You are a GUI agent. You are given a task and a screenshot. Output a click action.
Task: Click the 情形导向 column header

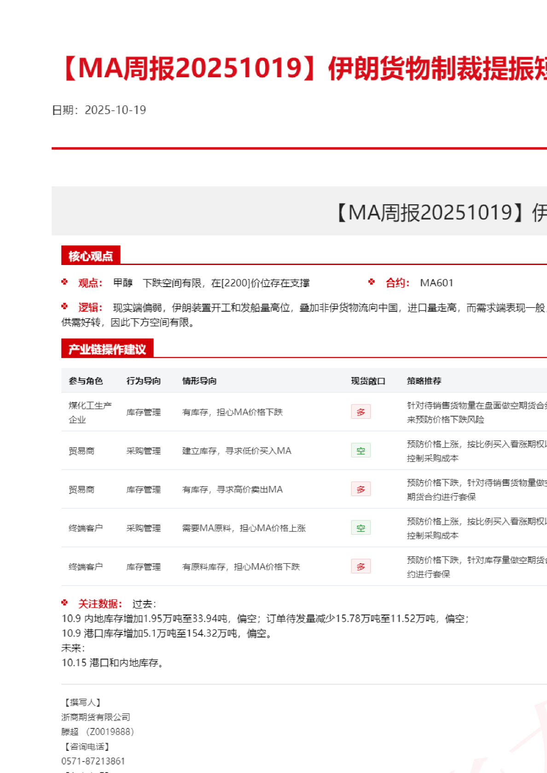pos(199,381)
